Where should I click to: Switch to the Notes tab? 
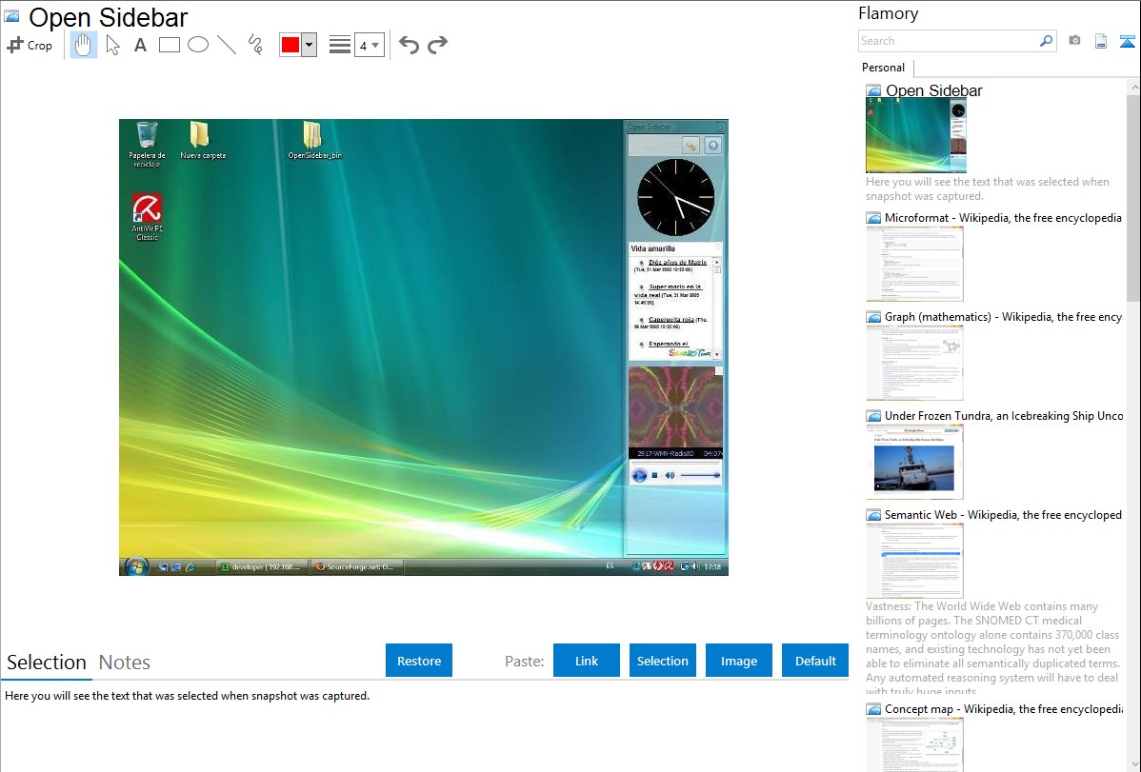[125, 663]
